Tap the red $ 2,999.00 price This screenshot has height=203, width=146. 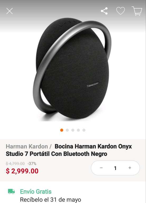(22, 171)
